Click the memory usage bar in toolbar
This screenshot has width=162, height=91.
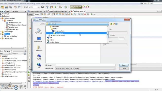click(x=76, y=7)
